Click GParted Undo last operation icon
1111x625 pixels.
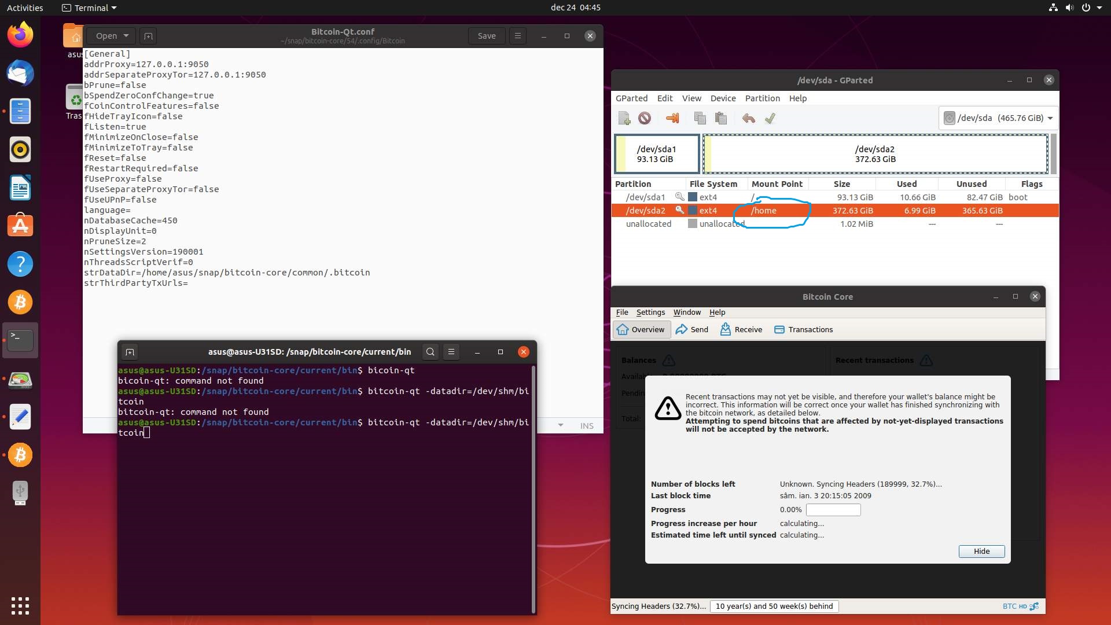(749, 118)
